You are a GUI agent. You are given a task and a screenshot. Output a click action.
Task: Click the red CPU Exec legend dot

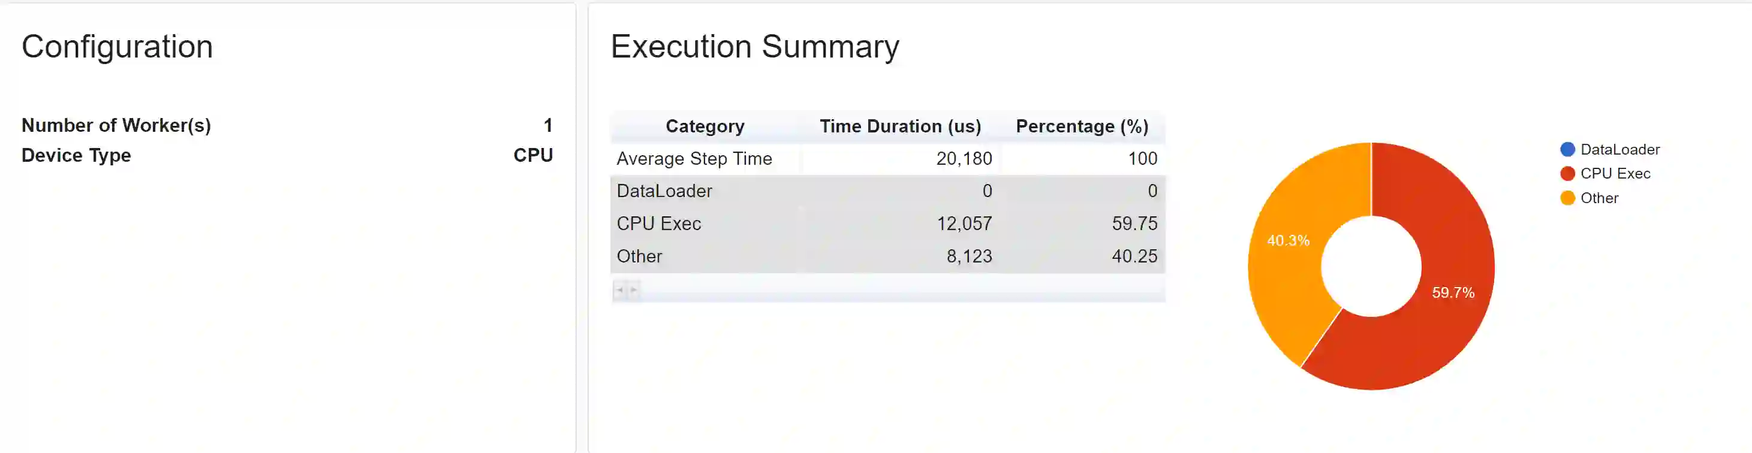[x=1567, y=173]
